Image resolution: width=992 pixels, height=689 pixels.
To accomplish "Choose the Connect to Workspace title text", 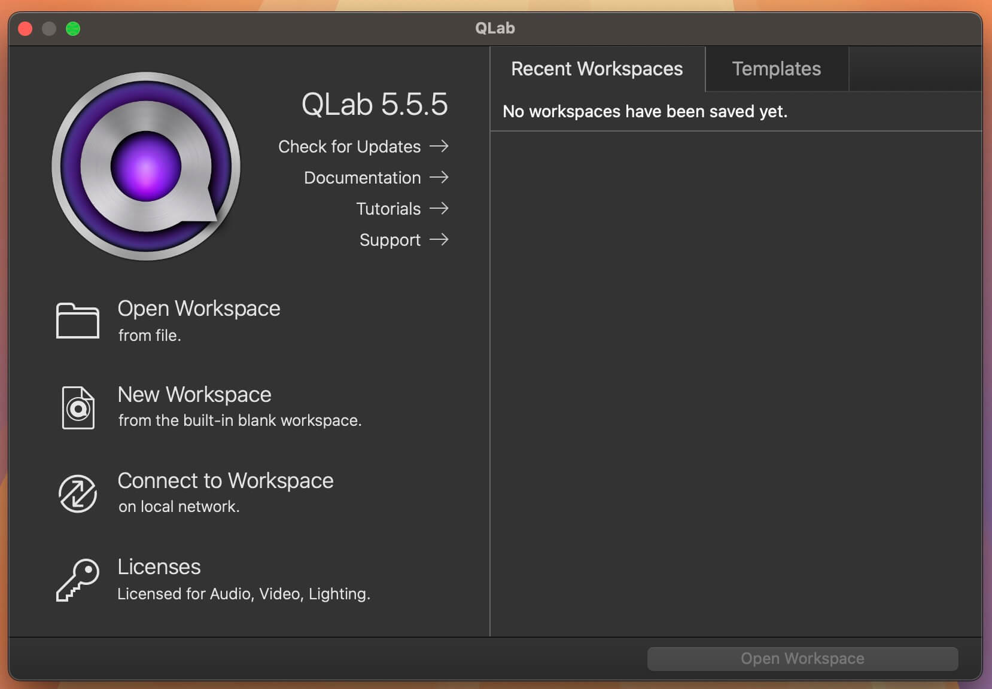I will [226, 481].
